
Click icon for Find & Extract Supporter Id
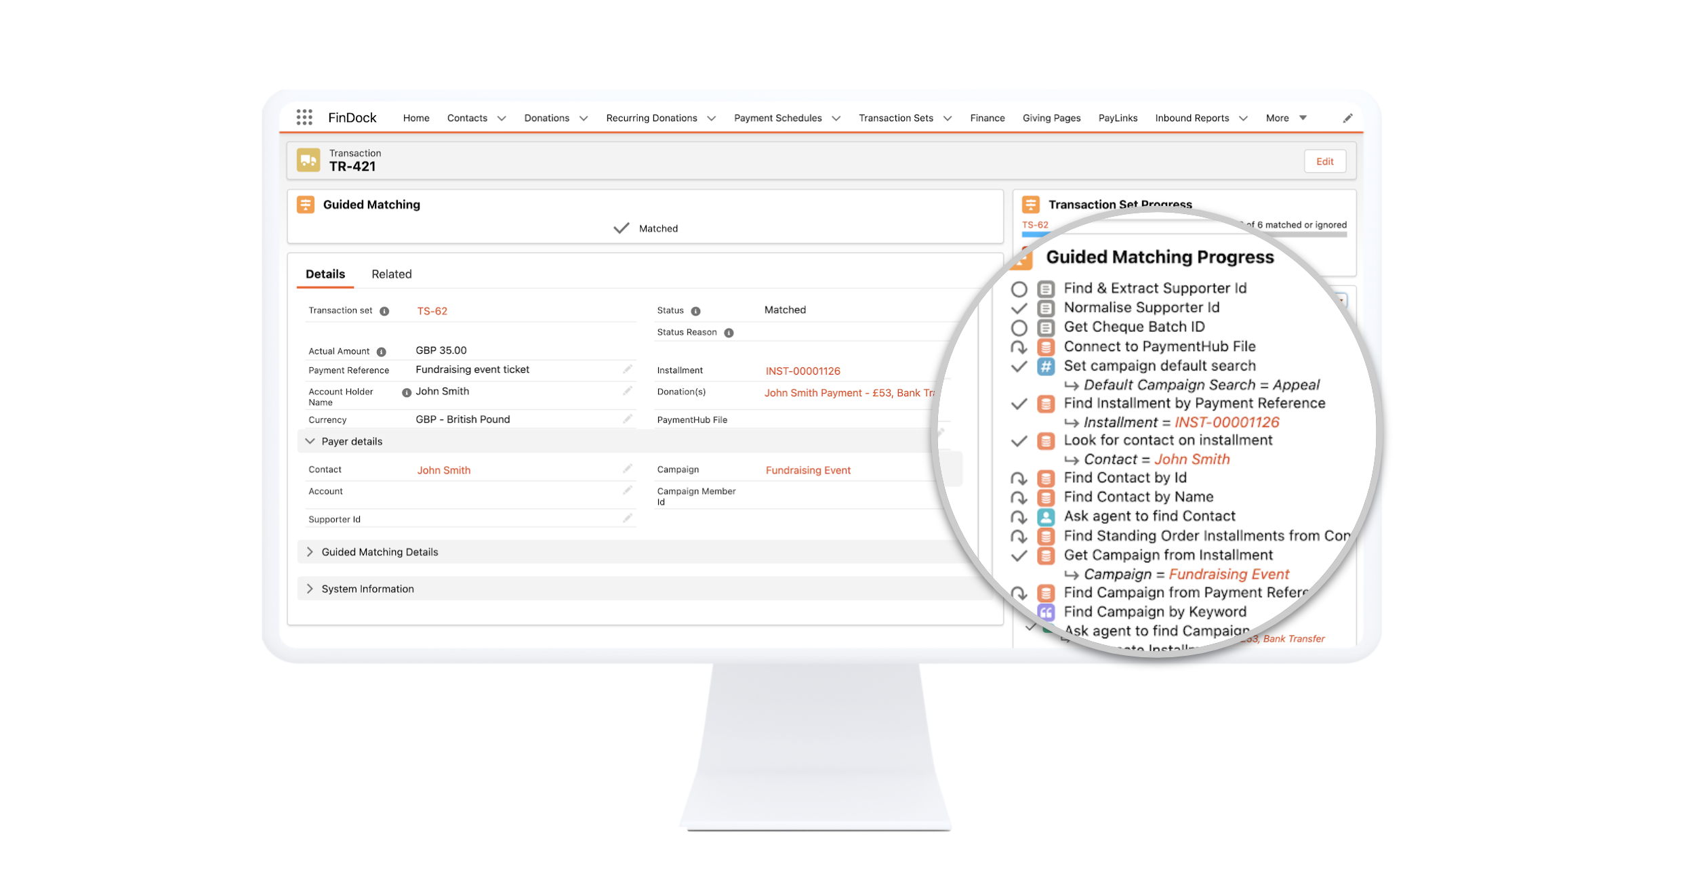tap(1046, 289)
